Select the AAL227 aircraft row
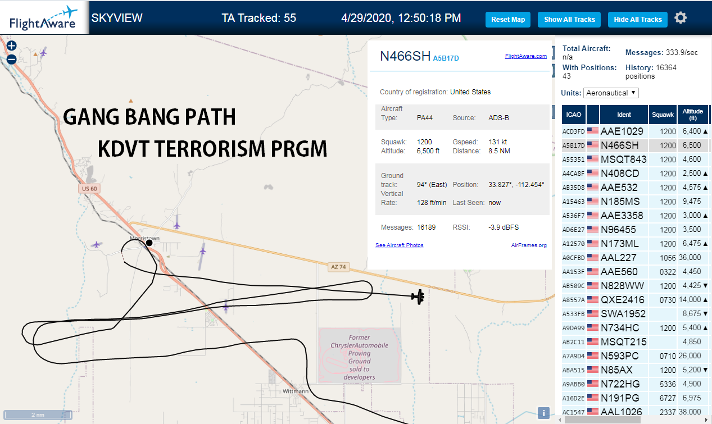Screen dimensions: 712x424 [634, 257]
